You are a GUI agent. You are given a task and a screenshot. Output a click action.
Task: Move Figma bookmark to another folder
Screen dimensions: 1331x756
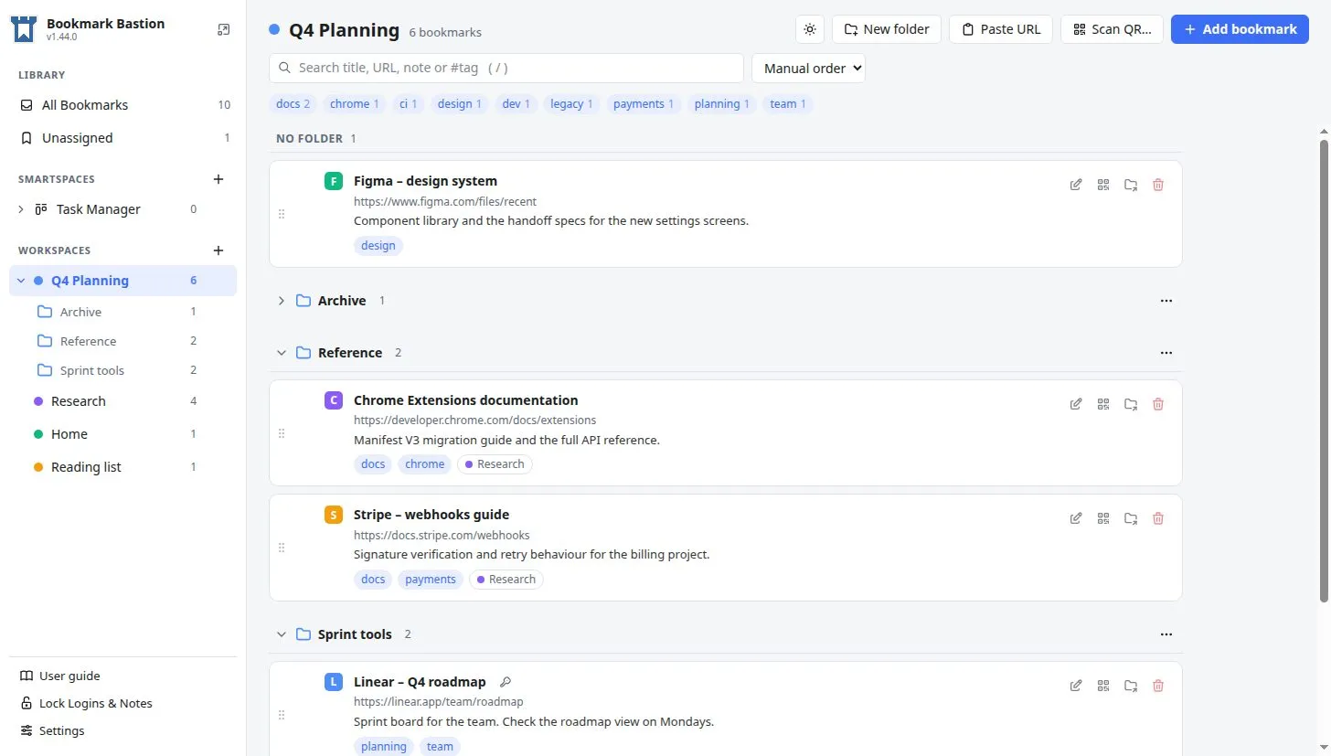coord(1131,185)
